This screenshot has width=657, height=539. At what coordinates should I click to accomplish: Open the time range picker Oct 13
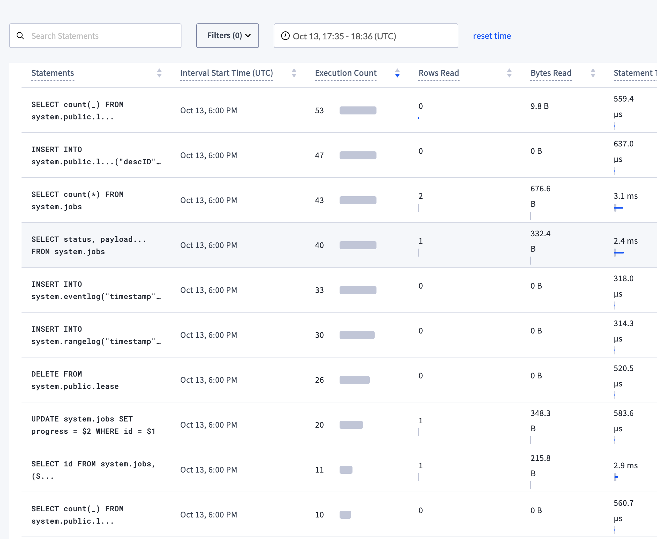366,36
